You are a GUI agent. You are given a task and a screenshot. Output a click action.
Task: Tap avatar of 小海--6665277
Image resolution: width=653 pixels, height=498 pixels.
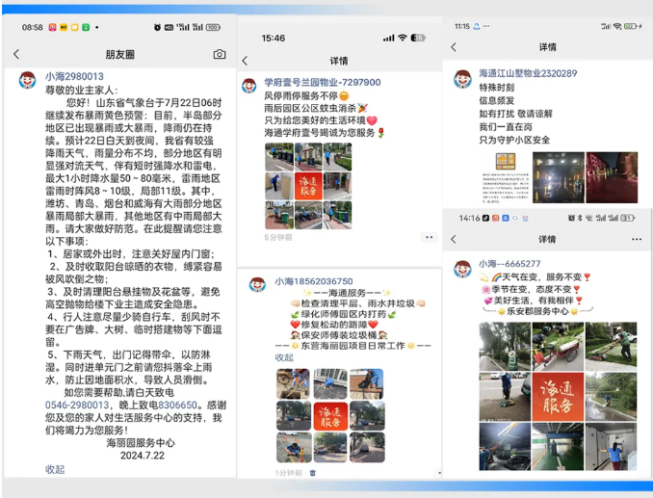462,269
